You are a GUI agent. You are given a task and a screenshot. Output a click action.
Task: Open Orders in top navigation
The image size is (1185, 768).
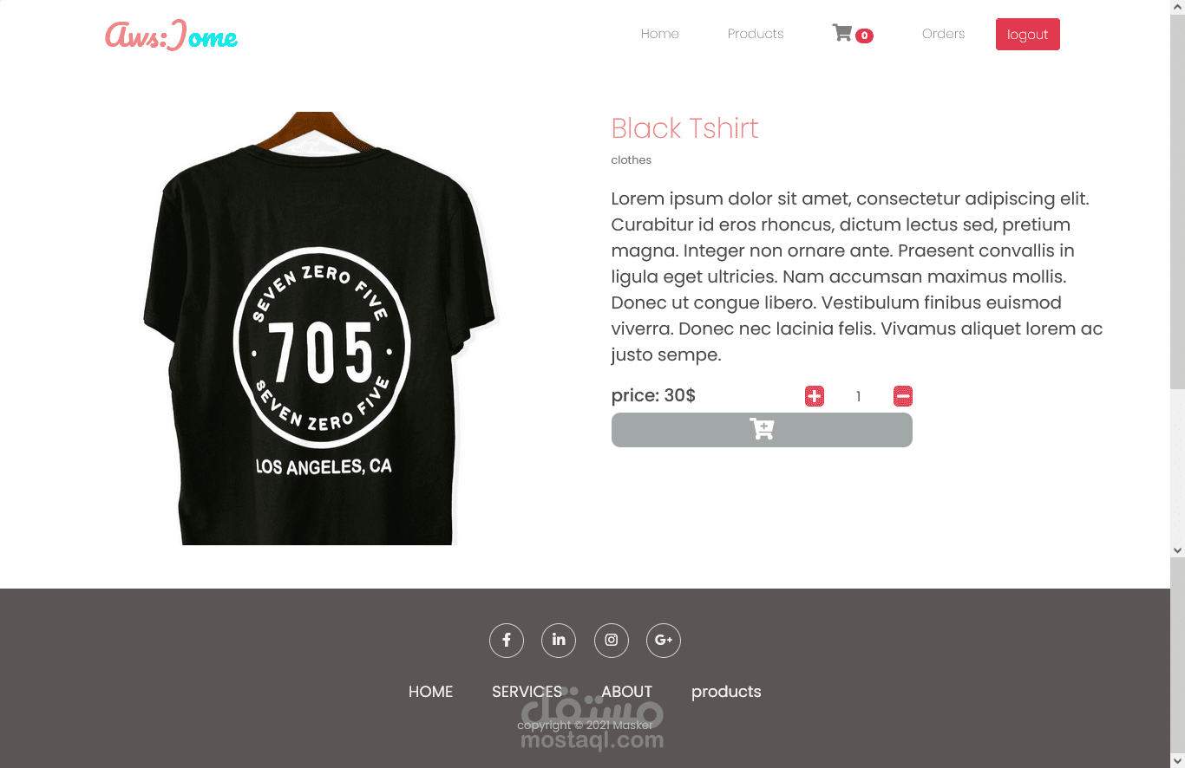point(944,34)
